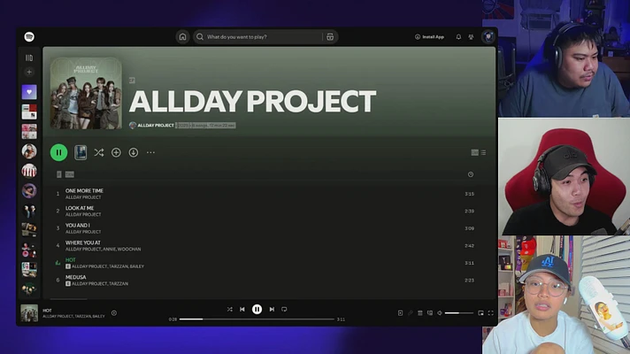Open artist link under LOOK AT ME
This screenshot has height=354, width=630.
83,214
